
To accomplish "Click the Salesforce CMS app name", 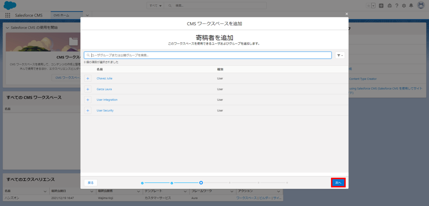I will point(29,15).
